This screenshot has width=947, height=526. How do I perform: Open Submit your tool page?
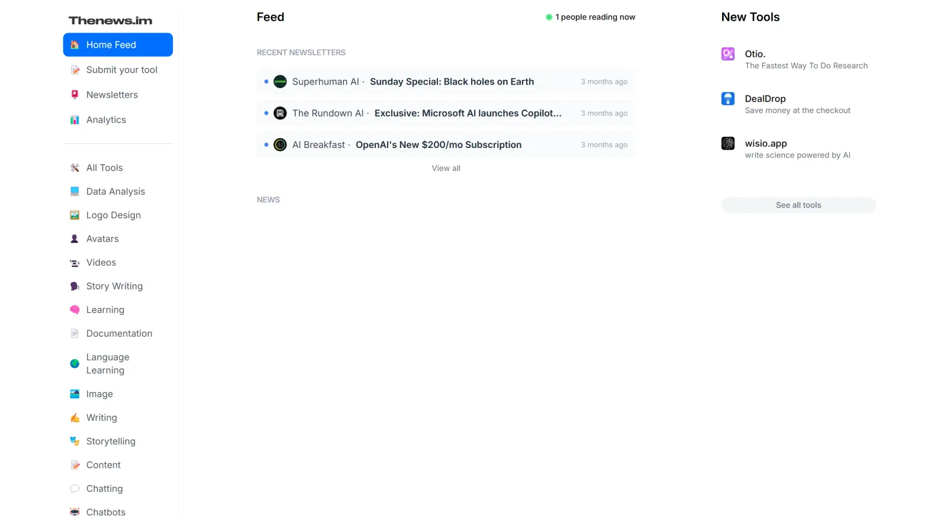(118, 70)
